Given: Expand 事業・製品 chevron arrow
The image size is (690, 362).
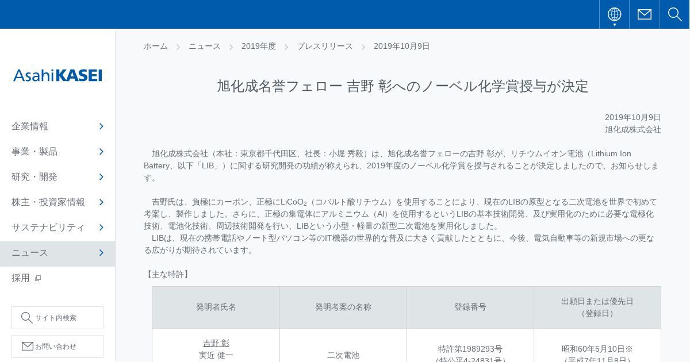Looking at the screenshot, I should pyautogui.click(x=101, y=152).
